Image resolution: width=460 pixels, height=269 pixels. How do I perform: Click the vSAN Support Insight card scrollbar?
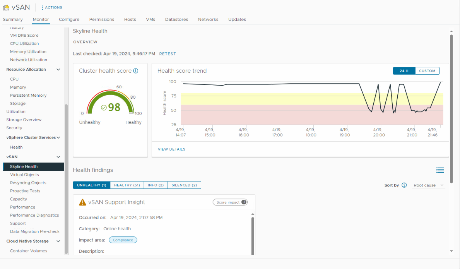point(253,236)
